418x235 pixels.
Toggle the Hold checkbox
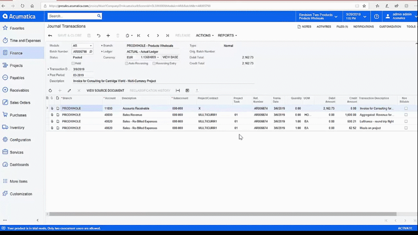[73, 63]
